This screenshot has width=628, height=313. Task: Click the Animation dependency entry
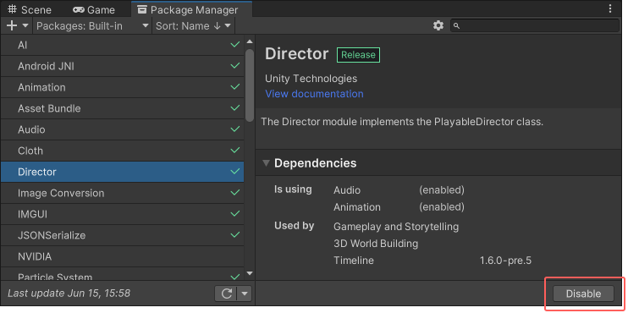pos(357,207)
